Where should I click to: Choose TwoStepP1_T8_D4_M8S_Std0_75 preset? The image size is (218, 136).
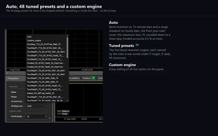point(46,78)
